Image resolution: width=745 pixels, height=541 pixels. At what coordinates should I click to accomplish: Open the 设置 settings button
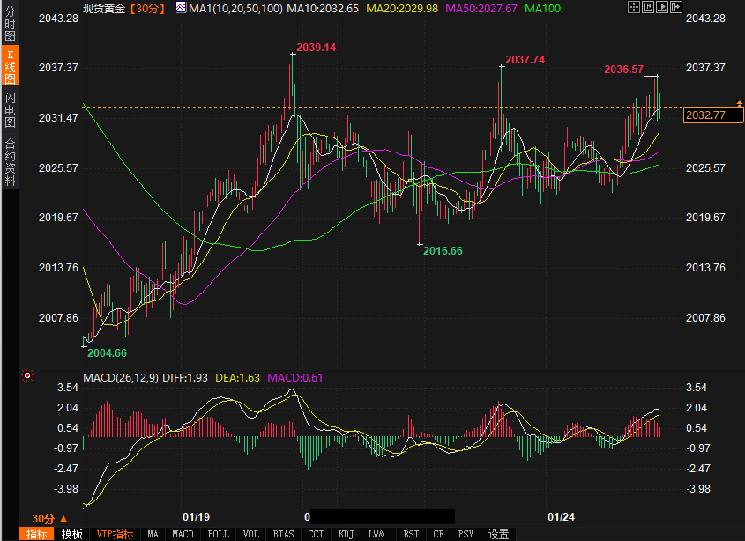point(498,534)
